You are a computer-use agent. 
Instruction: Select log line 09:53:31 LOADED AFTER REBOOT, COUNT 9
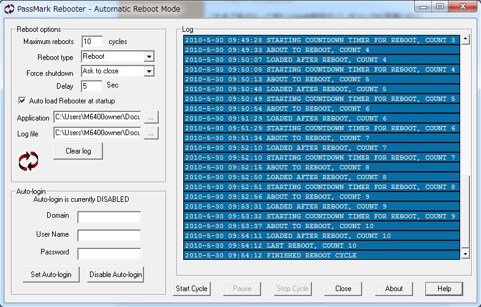pyautogui.click(x=322, y=206)
